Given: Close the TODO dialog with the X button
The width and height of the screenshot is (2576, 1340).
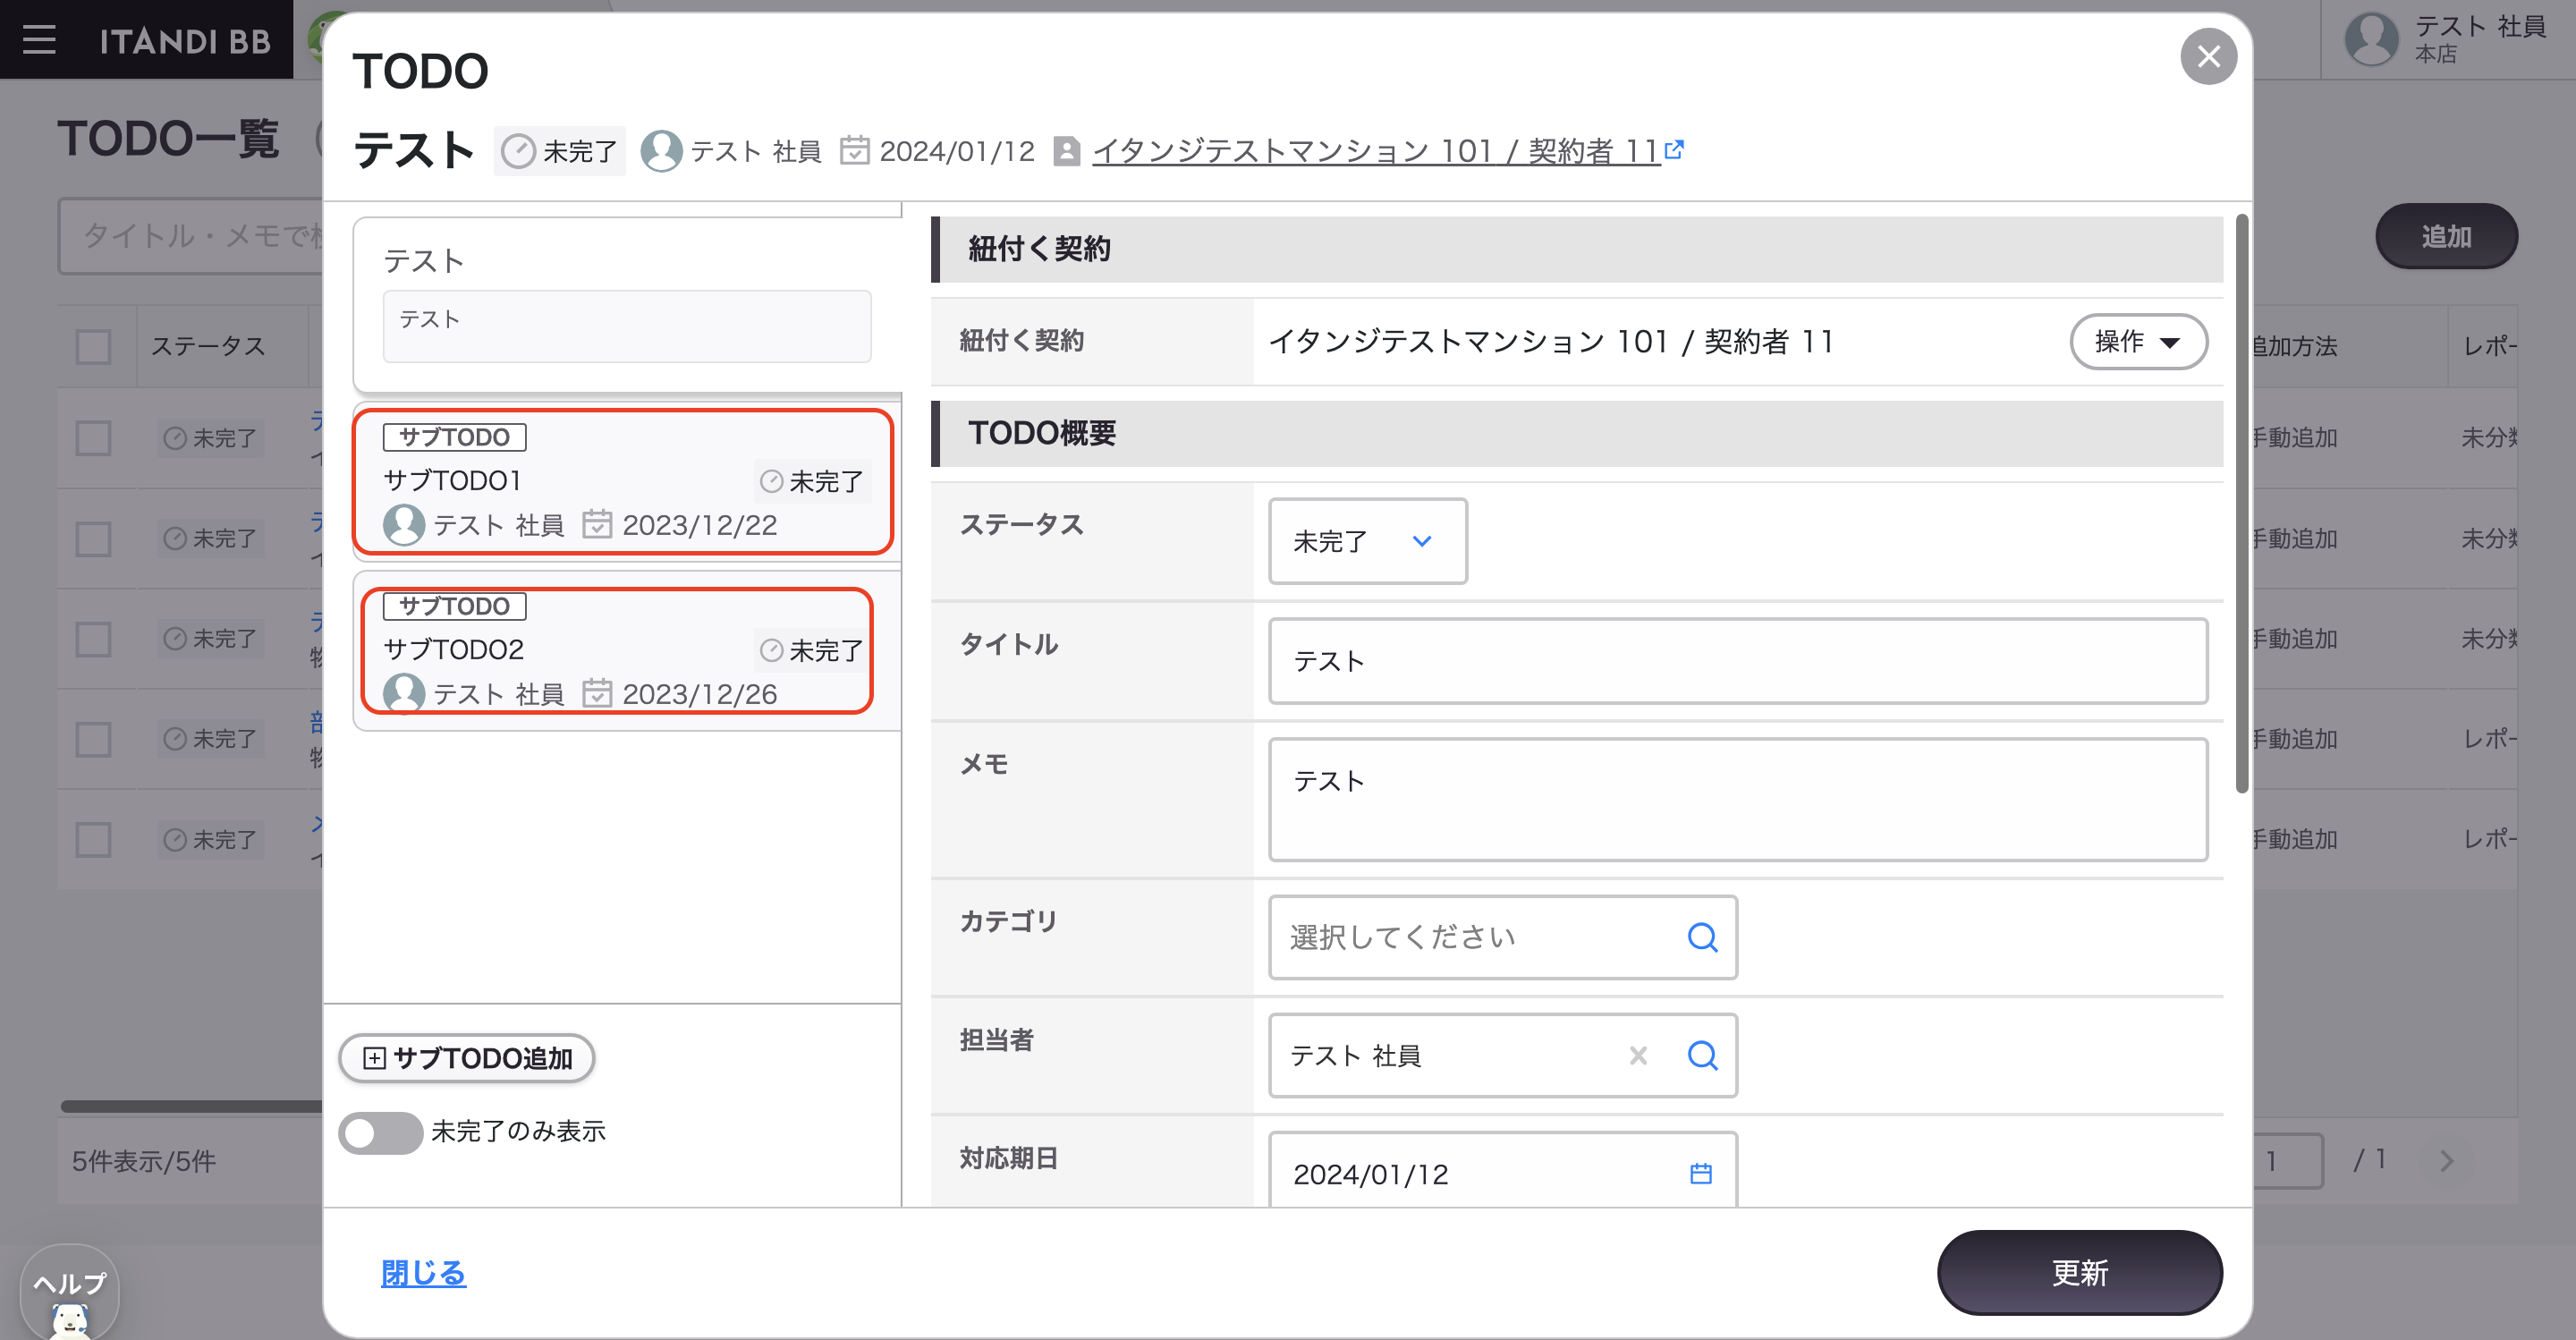Looking at the screenshot, I should [2208, 56].
